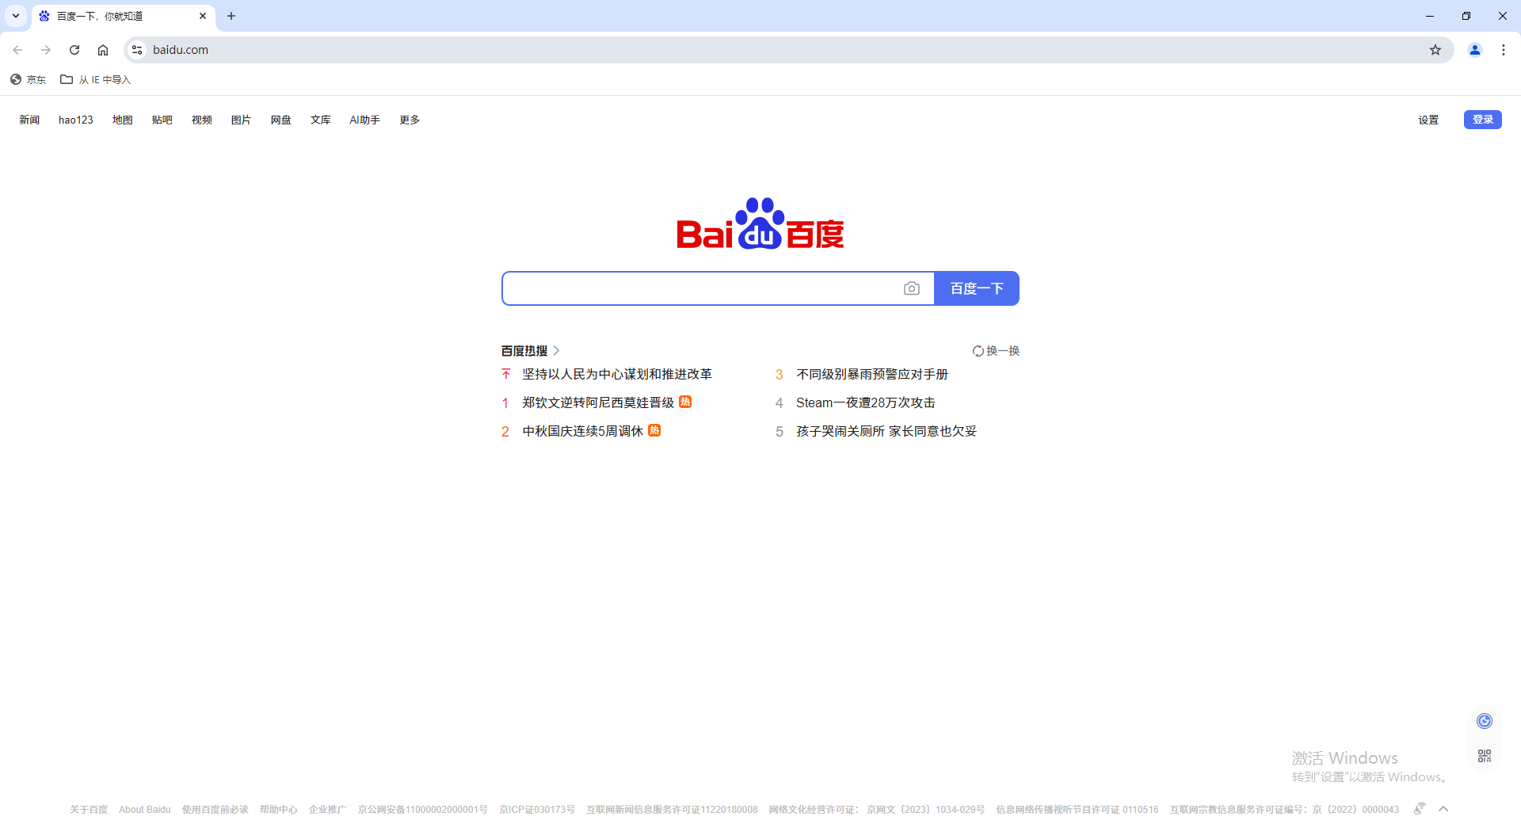The height and width of the screenshot is (824, 1521).
Task: Open hot topic 郑钦文逆转阿尼西莫娃晋级
Action: coord(598,402)
